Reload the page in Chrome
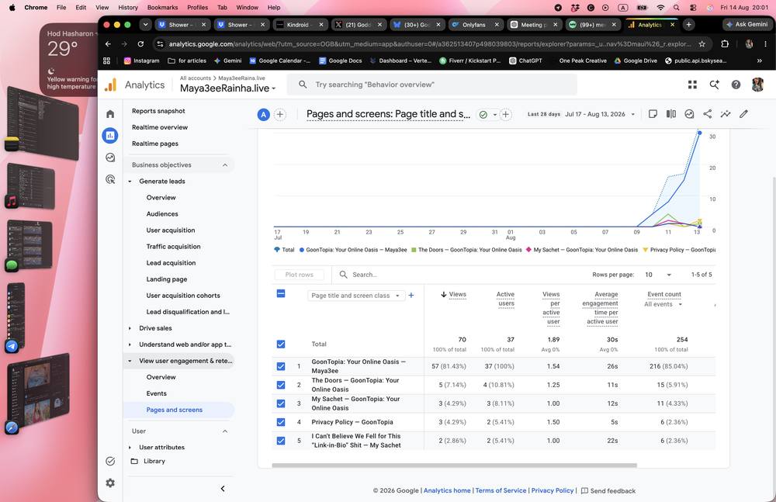The width and height of the screenshot is (776, 502). (140, 44)
